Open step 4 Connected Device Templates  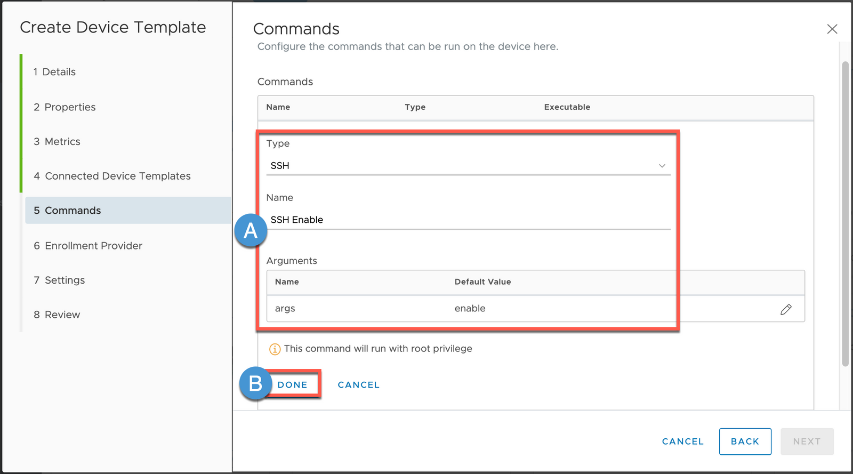(x=112, y=176)
